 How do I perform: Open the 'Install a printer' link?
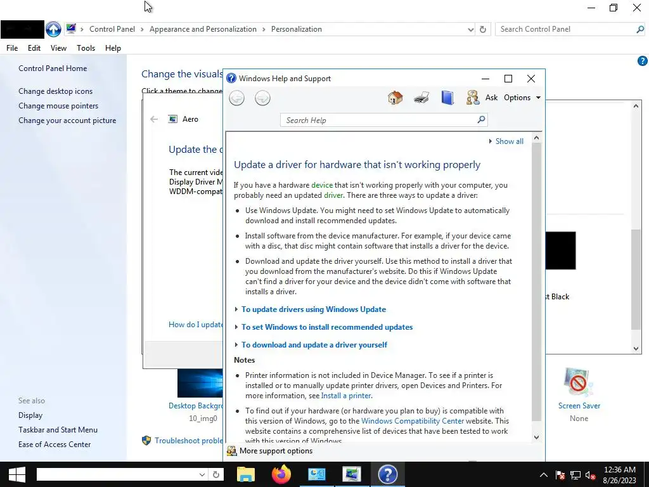[x=346, y=396]
